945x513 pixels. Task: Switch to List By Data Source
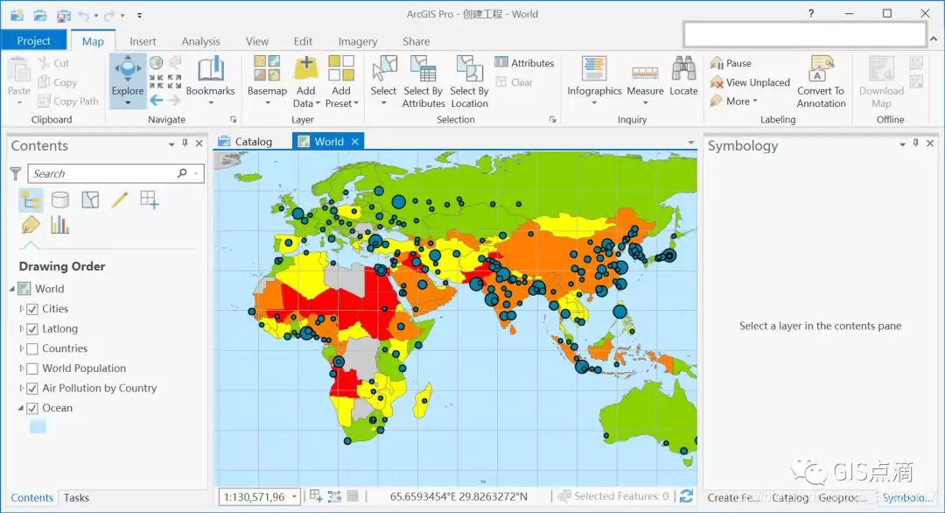tap(60, 200)
